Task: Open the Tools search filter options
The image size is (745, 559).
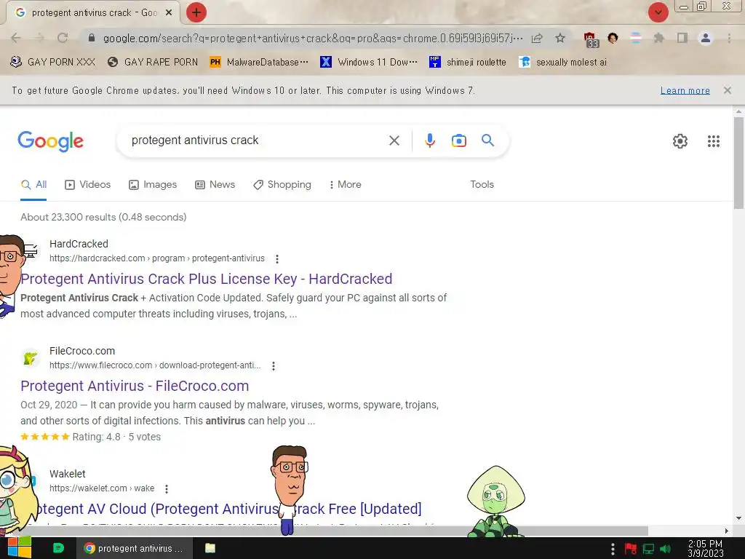Action: pyautogui.click(x=482, y=184)
